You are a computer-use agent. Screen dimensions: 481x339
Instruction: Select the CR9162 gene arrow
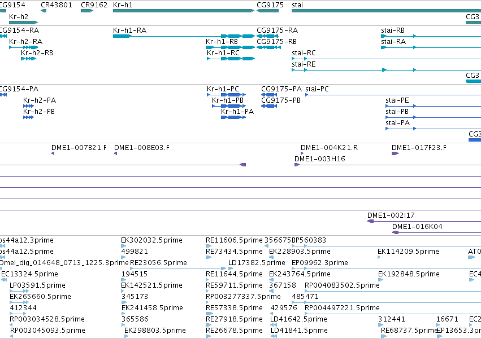click(x=87, y=11)
